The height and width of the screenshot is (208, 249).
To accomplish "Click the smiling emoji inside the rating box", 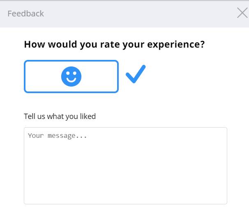I will [71, 76].
